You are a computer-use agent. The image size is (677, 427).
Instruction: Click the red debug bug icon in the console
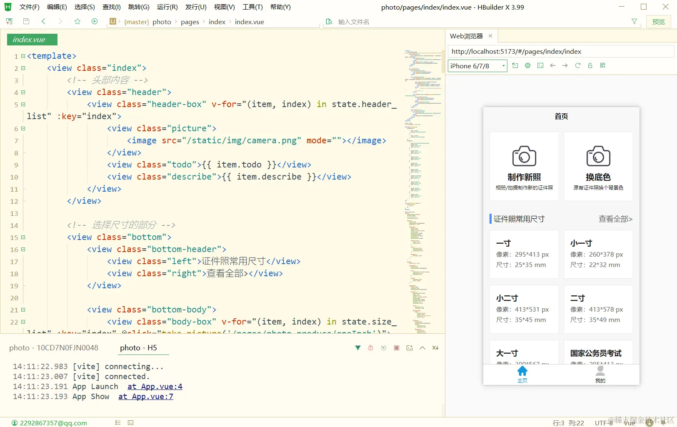click(371, 348)
